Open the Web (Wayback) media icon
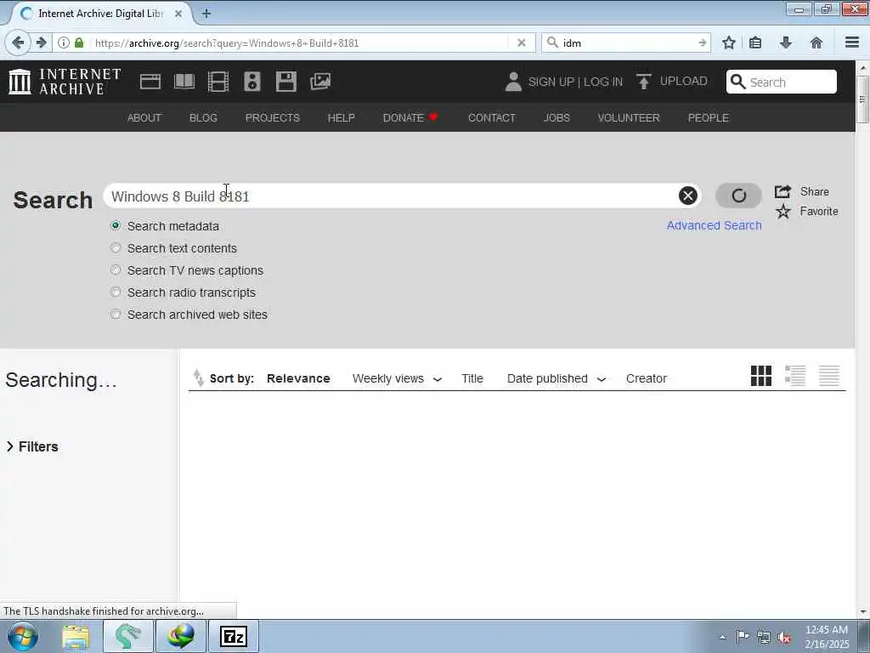Screen dimensions: 870x653 pyautogui.click(x=150, y=82)
